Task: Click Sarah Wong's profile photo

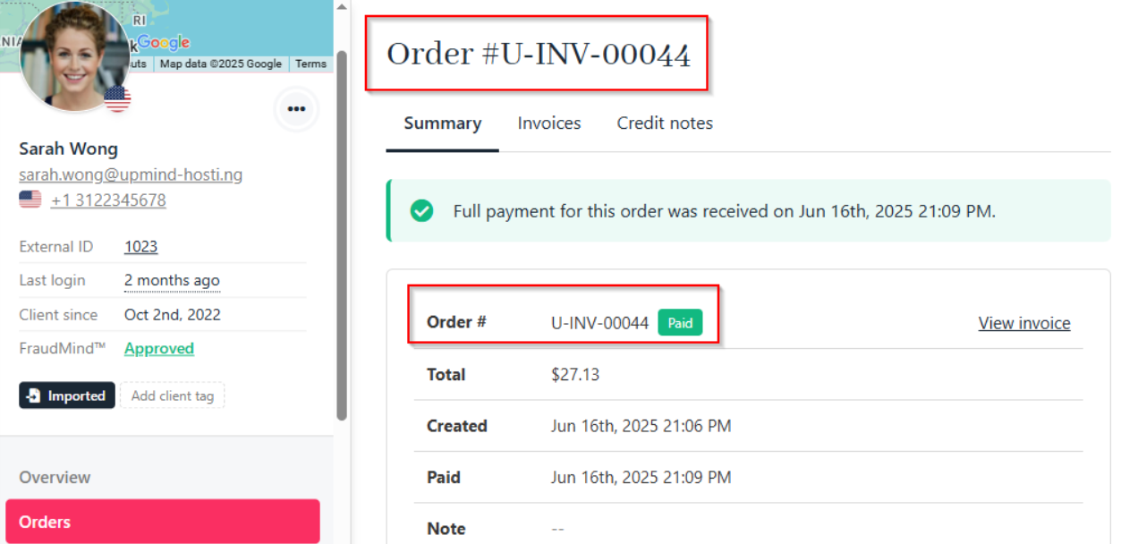Action: click(75, 55)
